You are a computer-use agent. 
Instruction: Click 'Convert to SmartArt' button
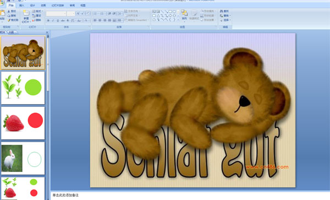pos(136,20)
